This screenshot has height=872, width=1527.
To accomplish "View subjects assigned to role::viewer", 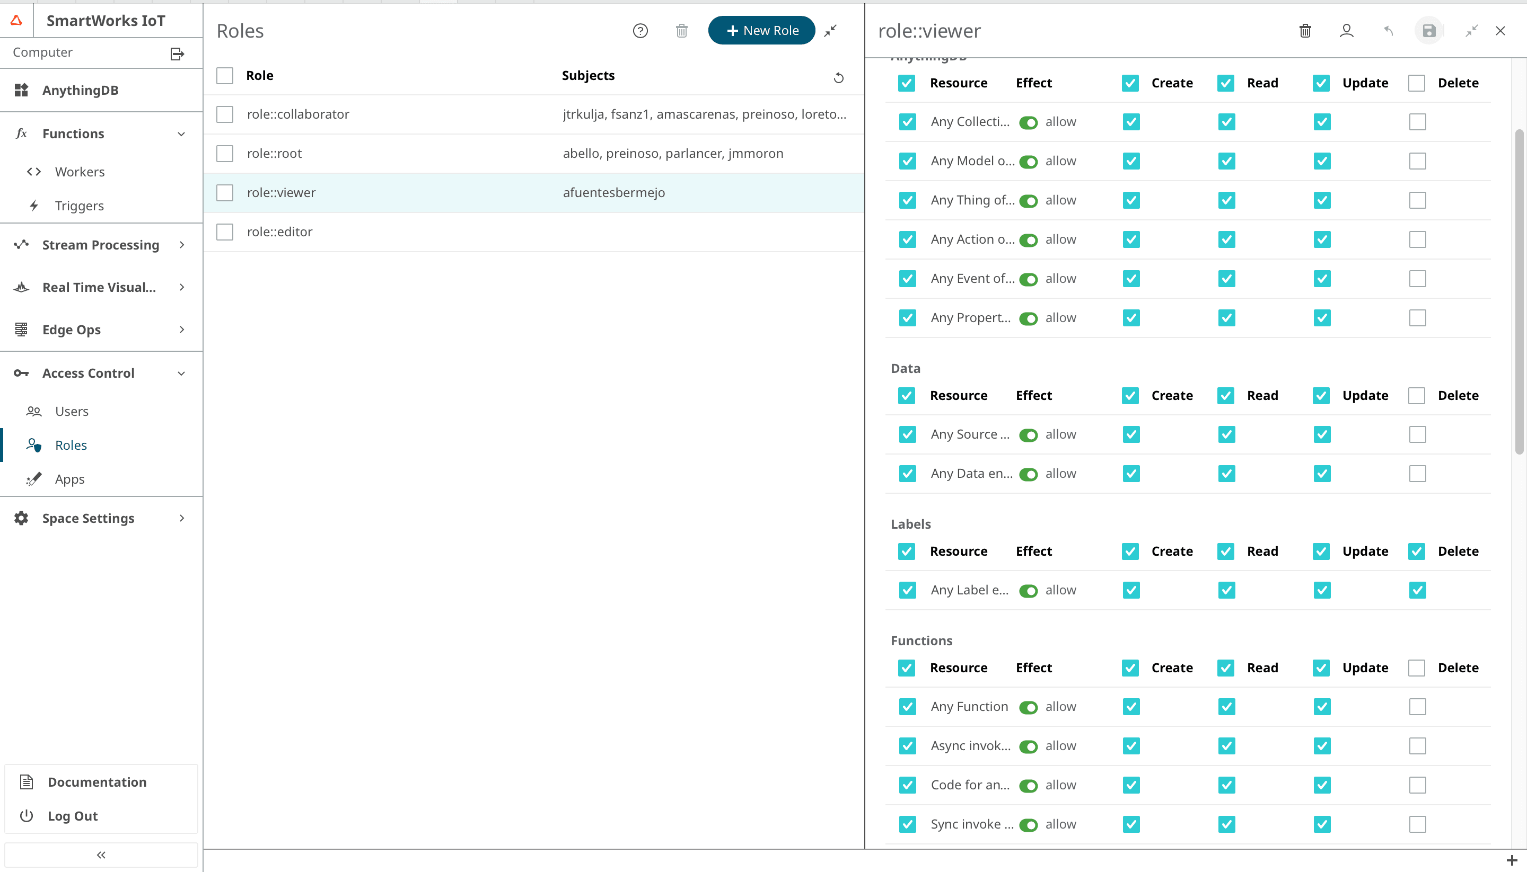I will [x=1346, y=31].
